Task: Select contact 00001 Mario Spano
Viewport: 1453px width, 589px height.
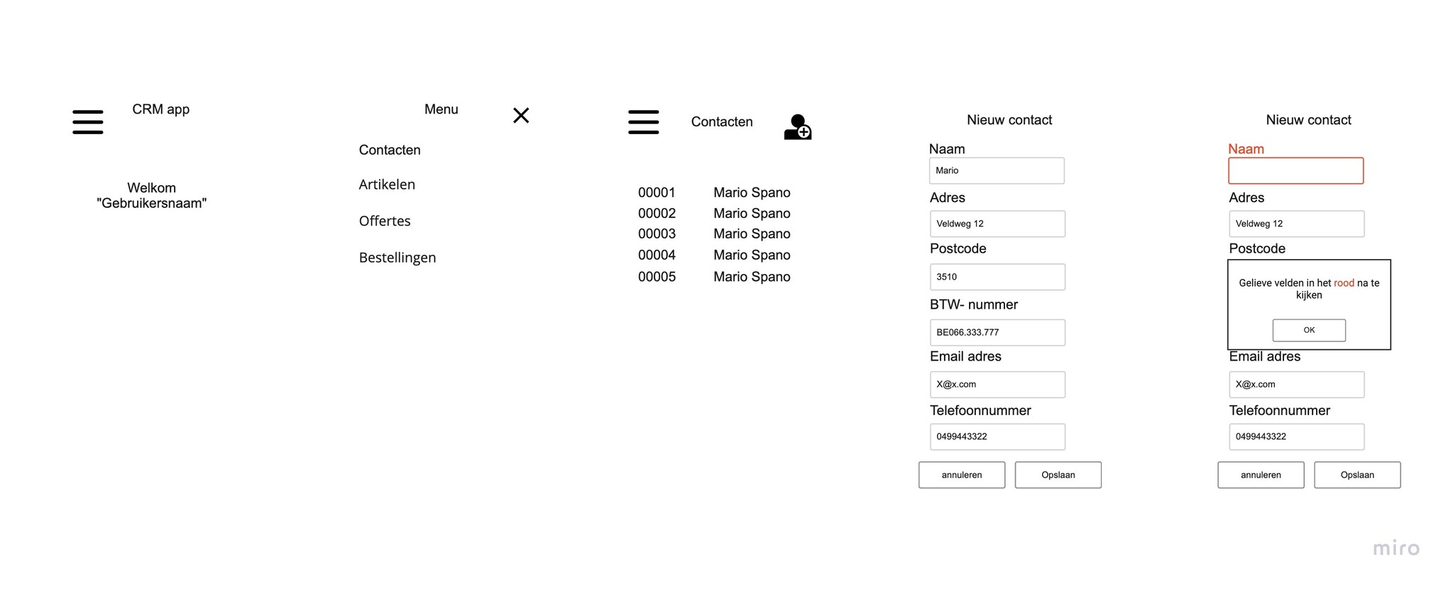Action: [x=713, y=192]
